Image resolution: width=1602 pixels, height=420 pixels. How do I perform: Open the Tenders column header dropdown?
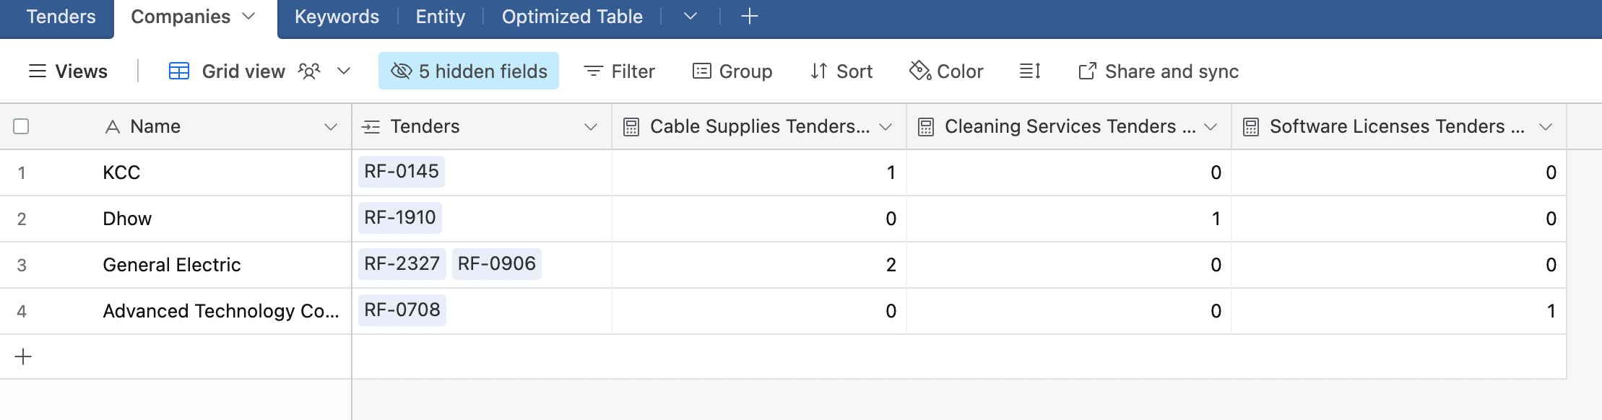point(591,127)
